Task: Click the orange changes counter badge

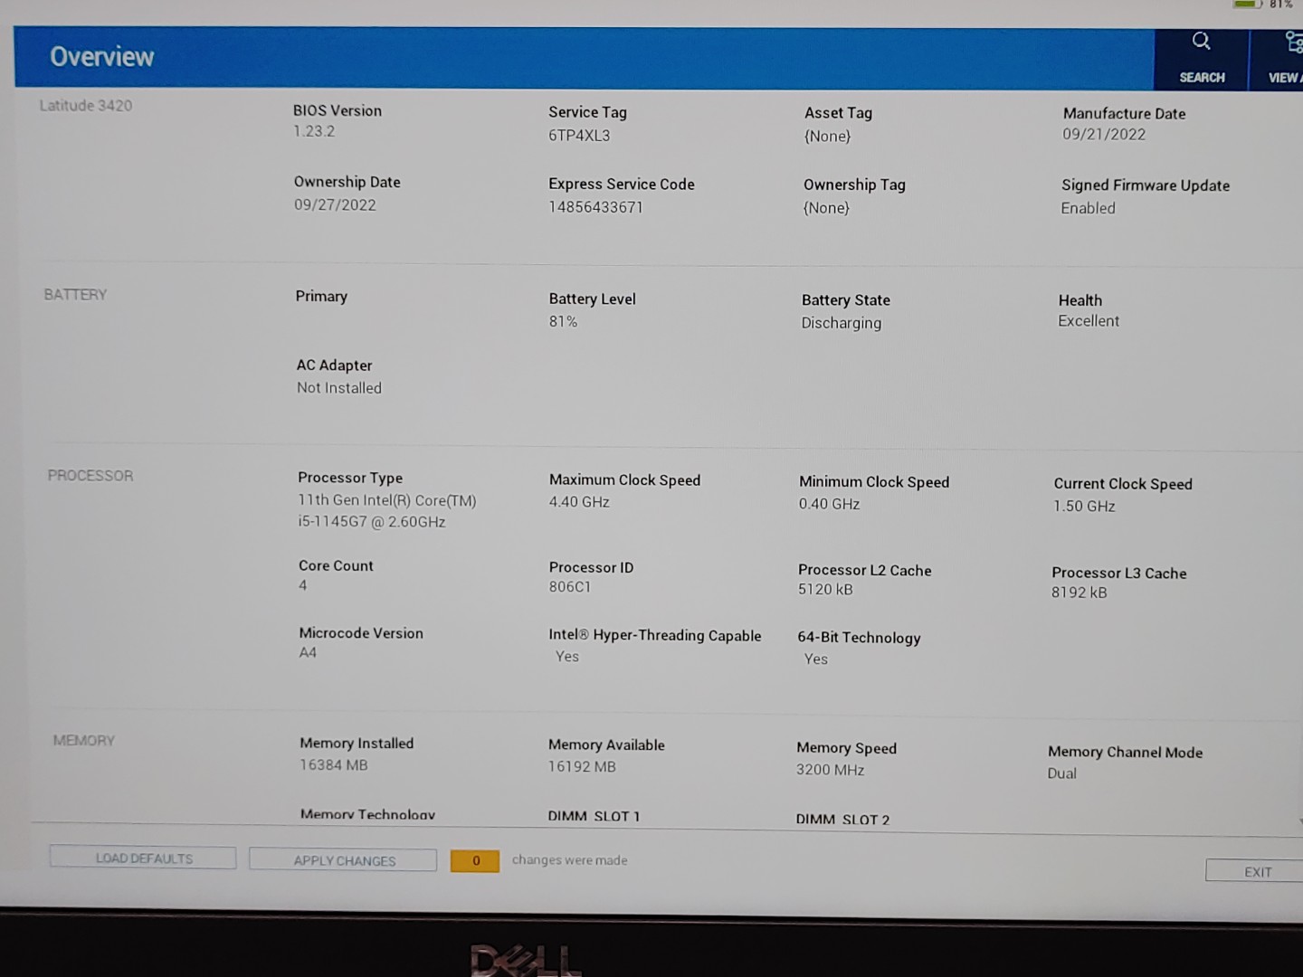Action: coord(475,860)
